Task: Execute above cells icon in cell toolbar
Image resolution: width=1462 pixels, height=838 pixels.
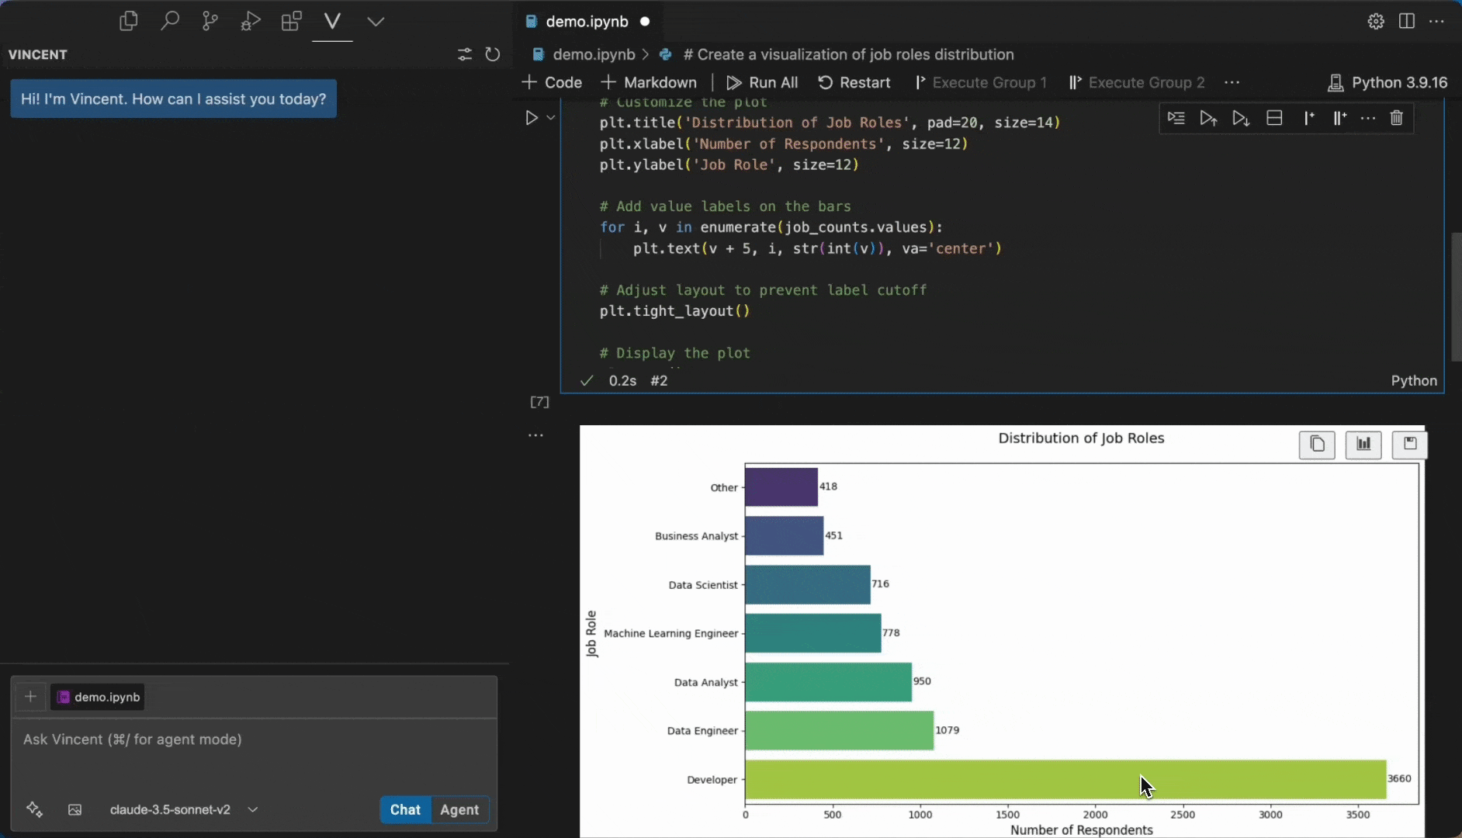Action: coord(1208,118)
